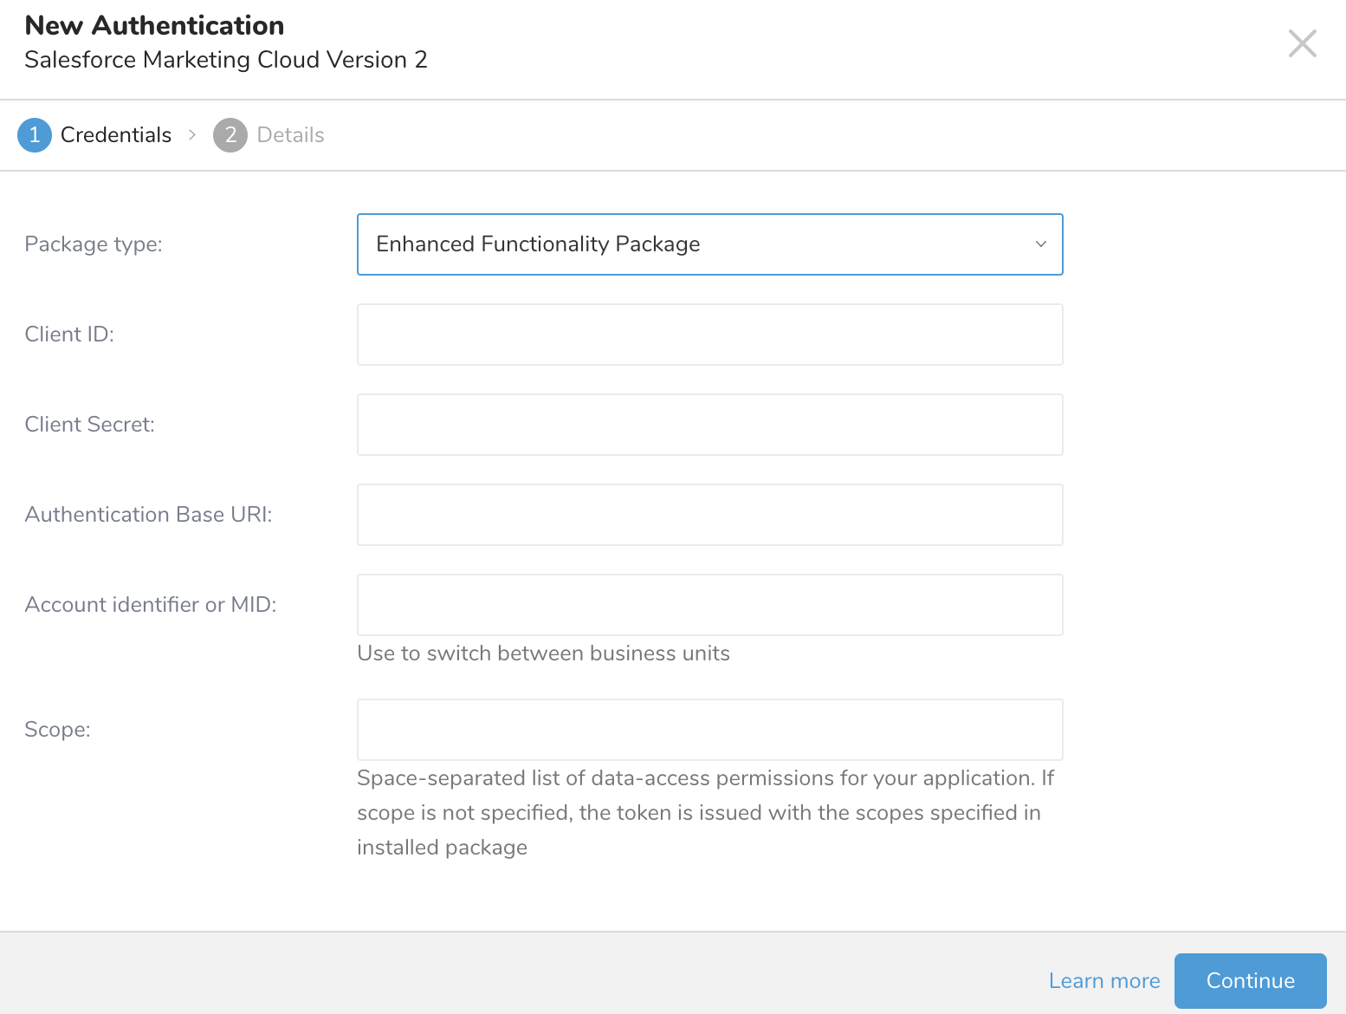The image size is (1346, 1014).
Task: Open the Learn more link
Action: (1103, 981)
